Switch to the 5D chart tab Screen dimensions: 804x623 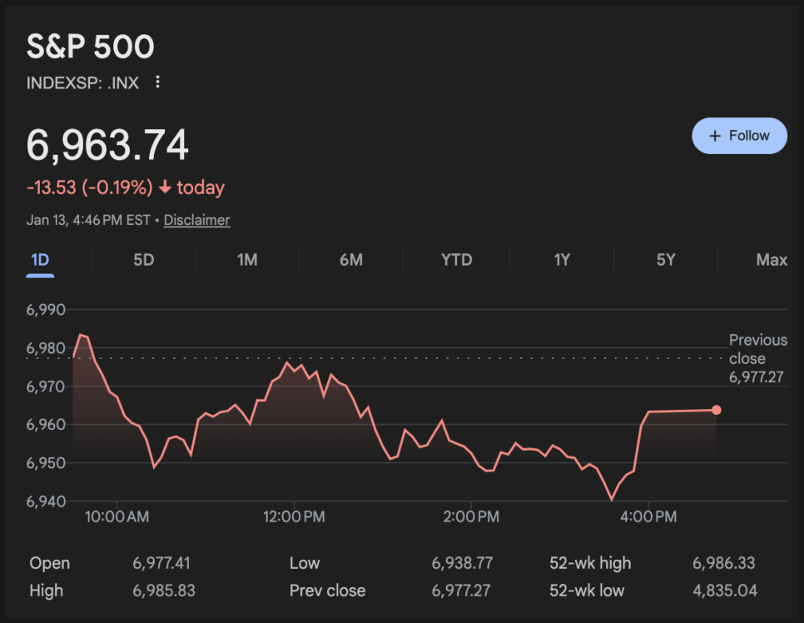coord(144,260)
